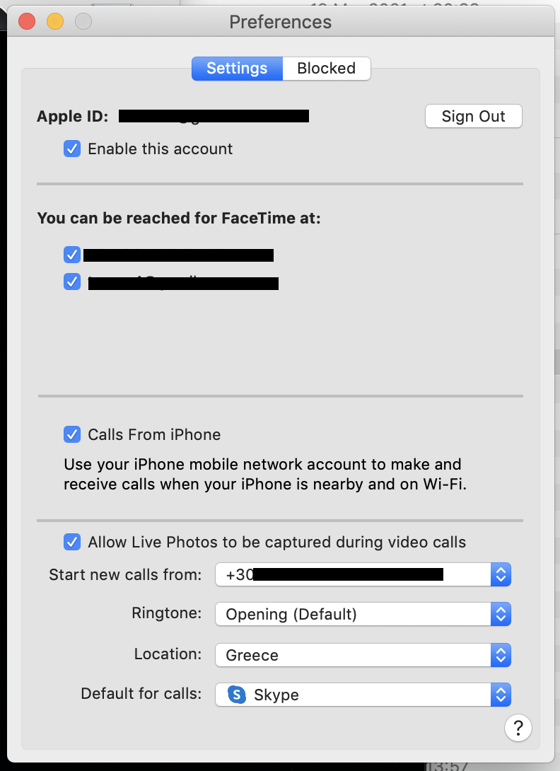Click the Preferences window title bar

[280, 21]
